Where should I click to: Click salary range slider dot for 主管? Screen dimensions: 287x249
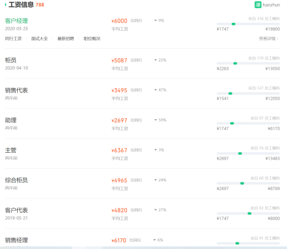click(x=240, y=153)
